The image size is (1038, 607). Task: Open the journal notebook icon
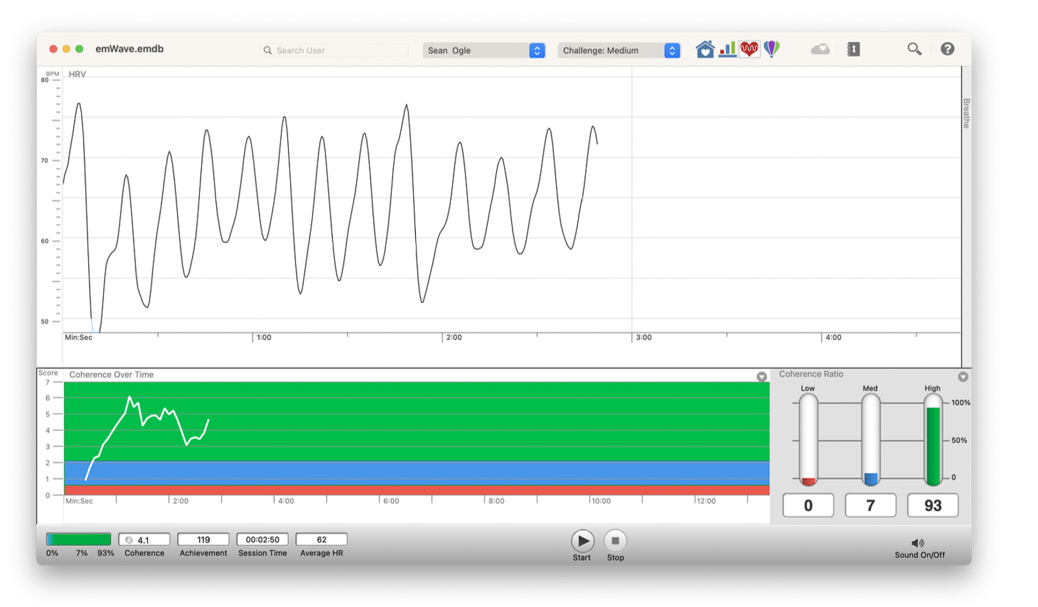click(853, 49)
